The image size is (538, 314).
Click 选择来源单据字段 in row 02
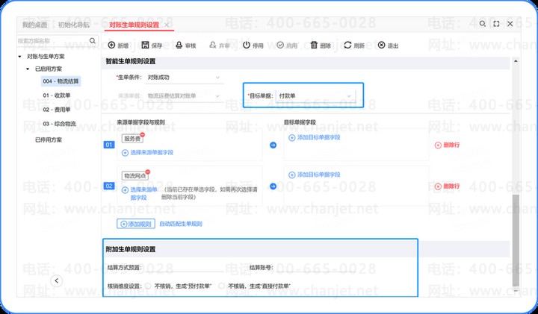(140, 193)
